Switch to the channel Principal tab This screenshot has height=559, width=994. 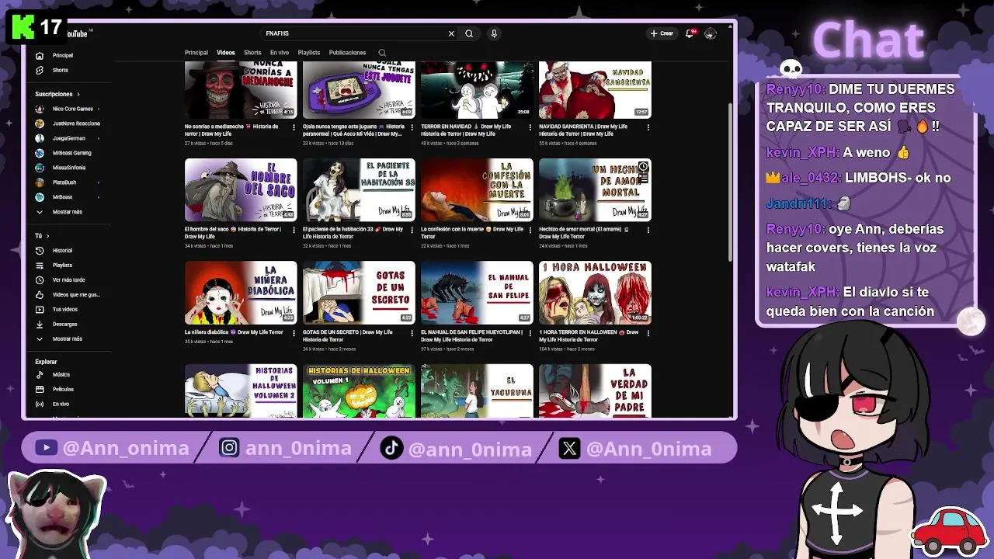click(196, 53)
